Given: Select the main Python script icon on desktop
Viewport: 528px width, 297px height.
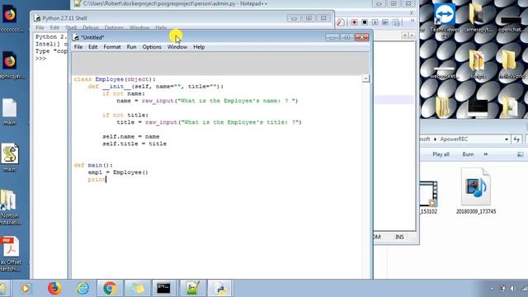Looking at the screenshot, I should pyautogui.click(x=10, y=158).
